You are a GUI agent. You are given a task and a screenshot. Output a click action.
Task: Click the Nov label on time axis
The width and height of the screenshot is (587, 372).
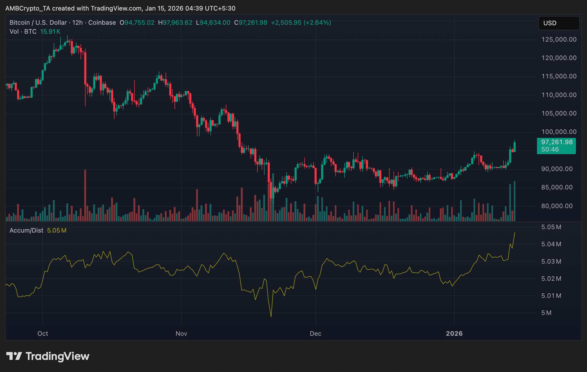point(181,334)
